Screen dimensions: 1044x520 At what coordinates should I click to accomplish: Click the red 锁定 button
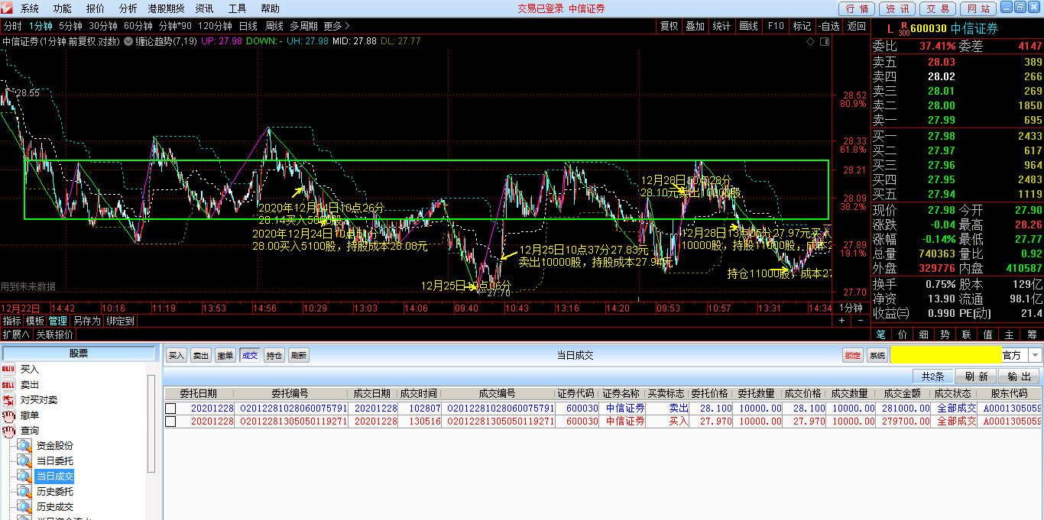(853, 356)
